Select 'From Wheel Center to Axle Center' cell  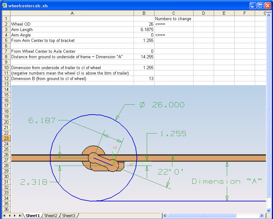pos(72,51)
